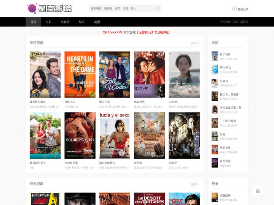
Task: Open 握三下，我爱你 in the sidebar
Action: 229,94
